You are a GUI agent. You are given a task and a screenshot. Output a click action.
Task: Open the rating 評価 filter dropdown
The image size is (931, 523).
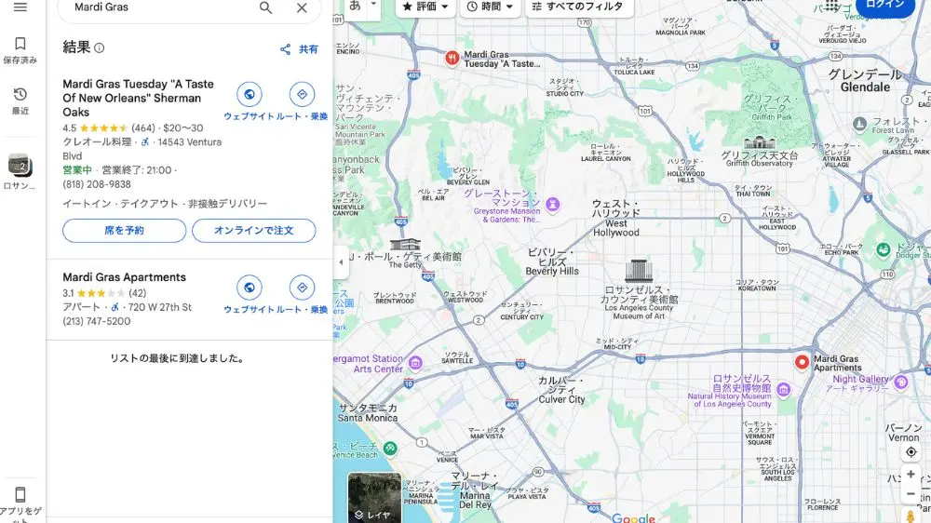tap(425, 7)
